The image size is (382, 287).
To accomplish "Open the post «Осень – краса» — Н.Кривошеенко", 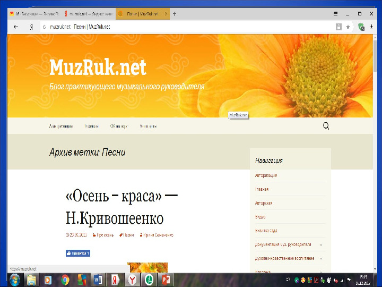I will (x=121, y=207).
